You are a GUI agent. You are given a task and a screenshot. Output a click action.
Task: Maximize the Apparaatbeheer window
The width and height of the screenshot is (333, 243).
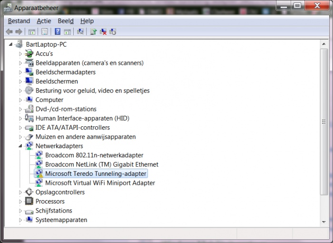click(x=297, y=6)
